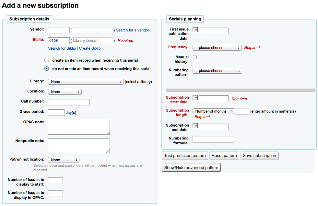Open the Frequency dropdown

coord(217,48)
